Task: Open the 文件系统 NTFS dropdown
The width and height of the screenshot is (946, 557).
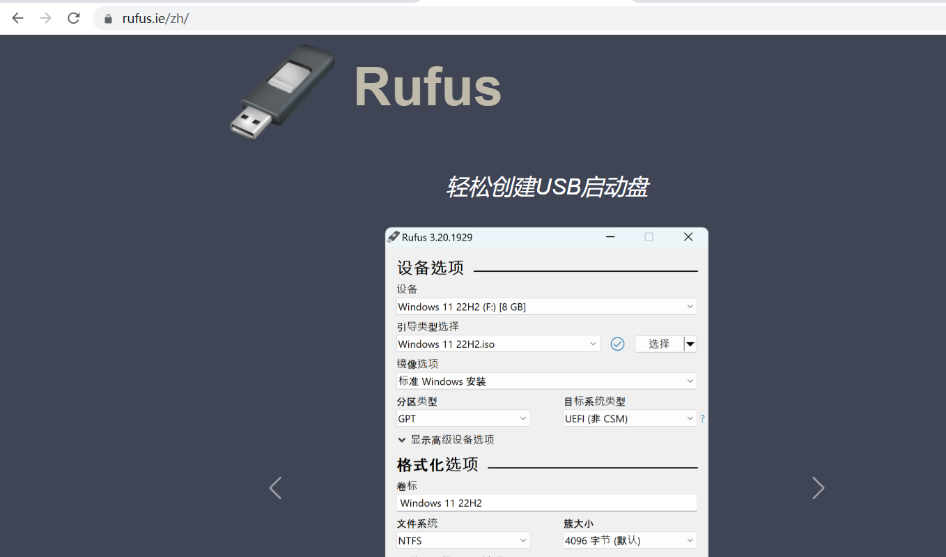Action: click(463, 540)
